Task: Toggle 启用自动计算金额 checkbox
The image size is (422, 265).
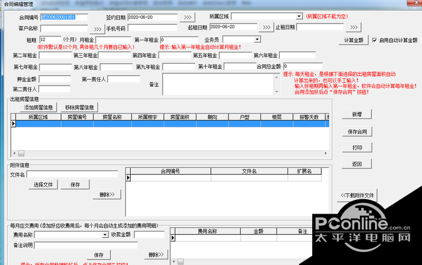Action: [374, 40]
